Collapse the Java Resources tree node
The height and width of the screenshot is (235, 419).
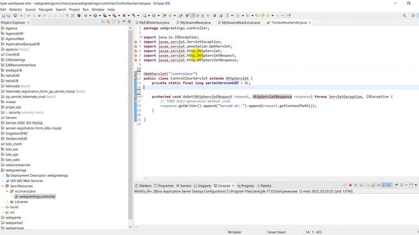[x=3, y=186]
